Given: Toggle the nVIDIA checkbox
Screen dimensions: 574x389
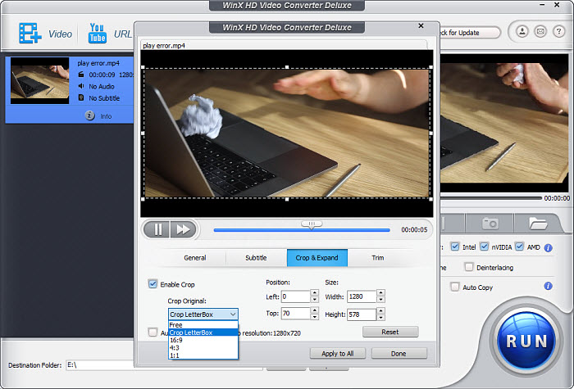Looking at the screenshot, I should click(484, 247).
